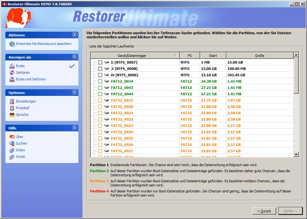Click the save partition layout icon

[12, 44]
